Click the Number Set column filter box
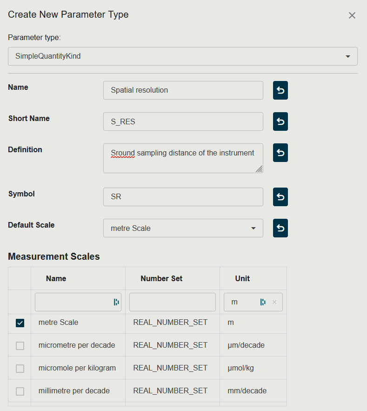367x411 pixels. 173,302
